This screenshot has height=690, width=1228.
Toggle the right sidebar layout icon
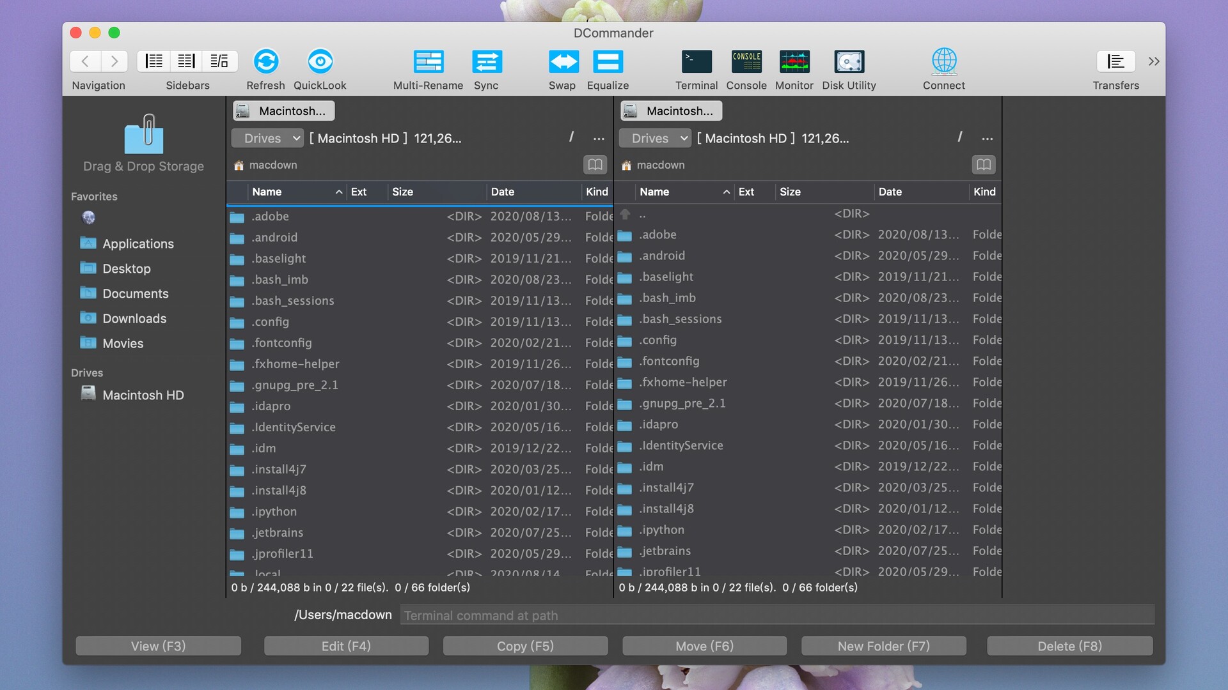[186, 61]
